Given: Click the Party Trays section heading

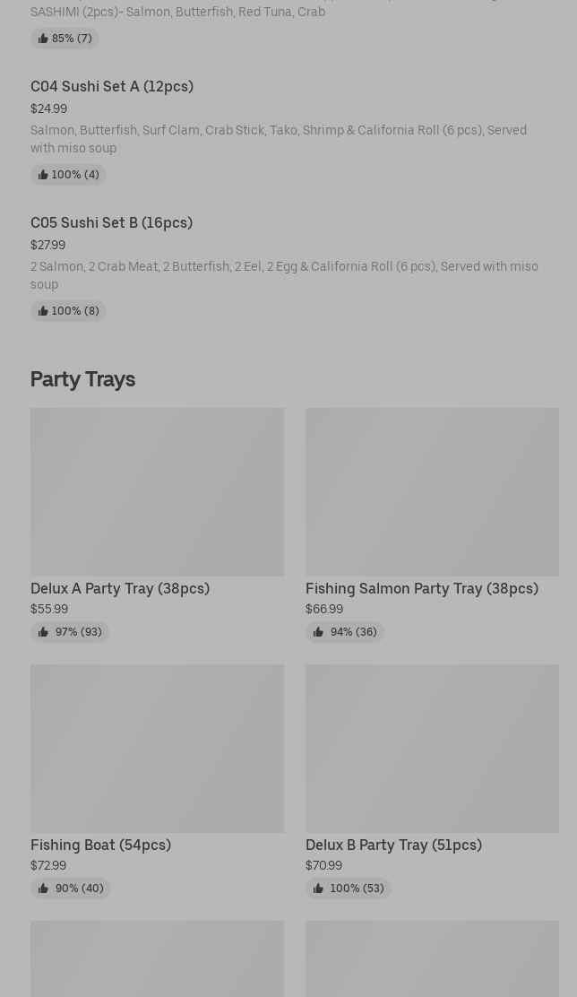Looking at the screenshot, I should pos(82,378).
